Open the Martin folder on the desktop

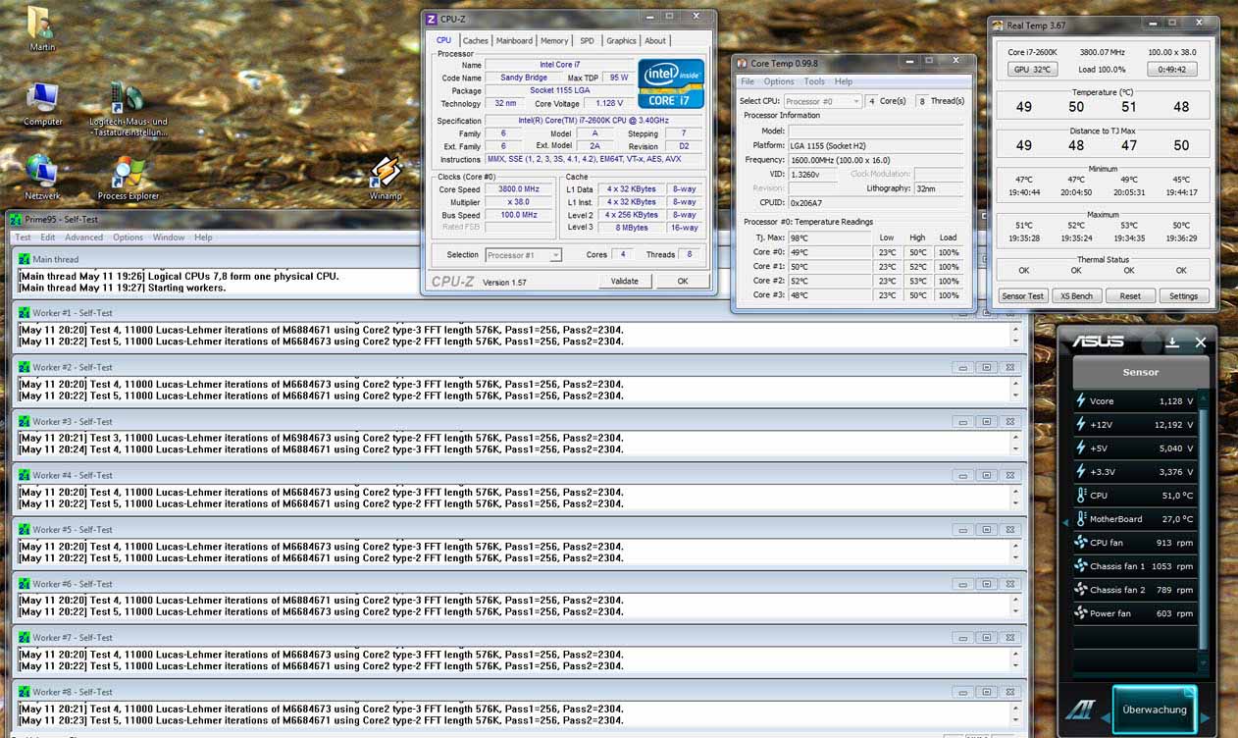tap(41, 28)
